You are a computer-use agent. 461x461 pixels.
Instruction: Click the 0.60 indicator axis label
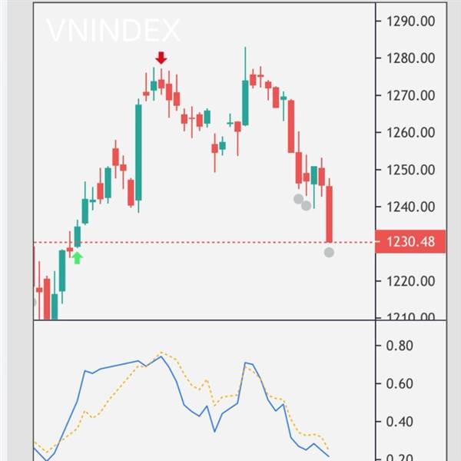400,383
